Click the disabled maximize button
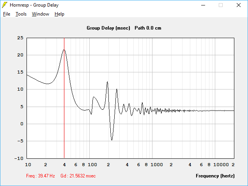 point(221,5)
